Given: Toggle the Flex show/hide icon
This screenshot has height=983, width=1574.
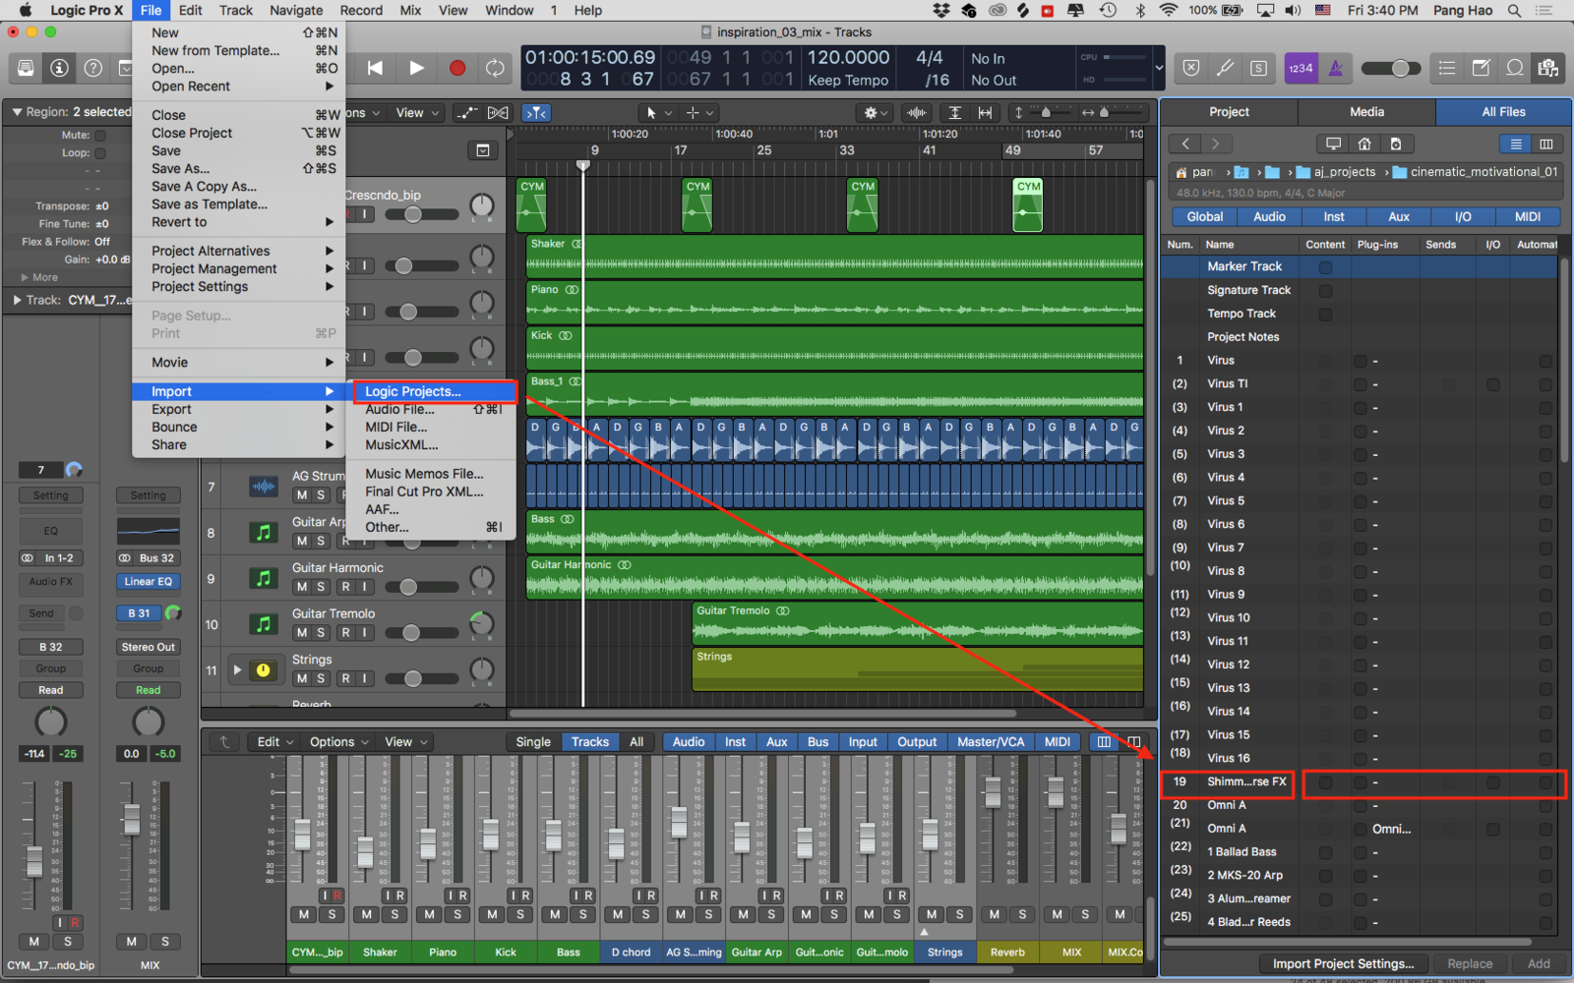Looking at the screenshot, I should click(499, 113).
